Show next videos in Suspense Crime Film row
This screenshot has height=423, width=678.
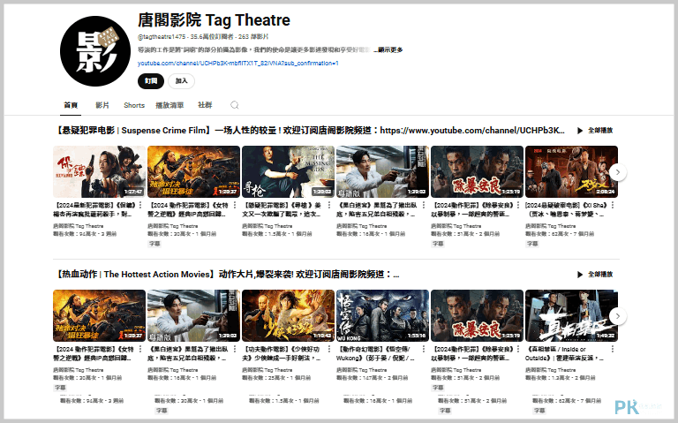[618, 172]
